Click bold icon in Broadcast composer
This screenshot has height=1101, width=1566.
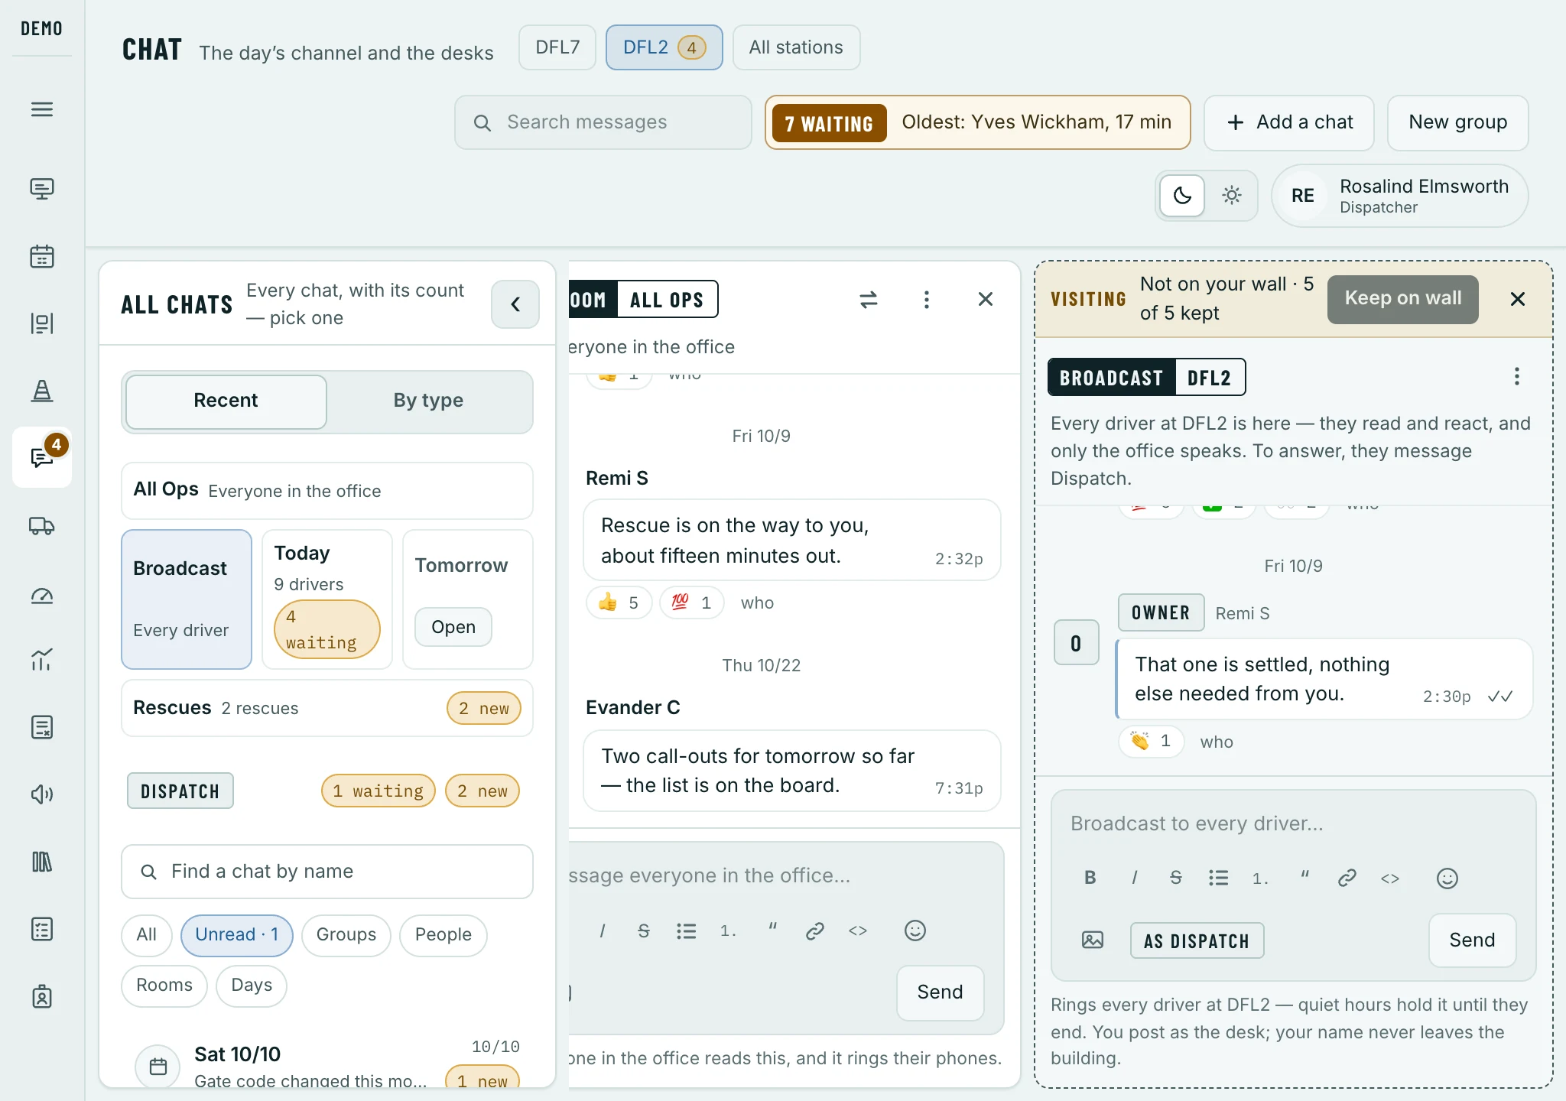point(1090,878)
